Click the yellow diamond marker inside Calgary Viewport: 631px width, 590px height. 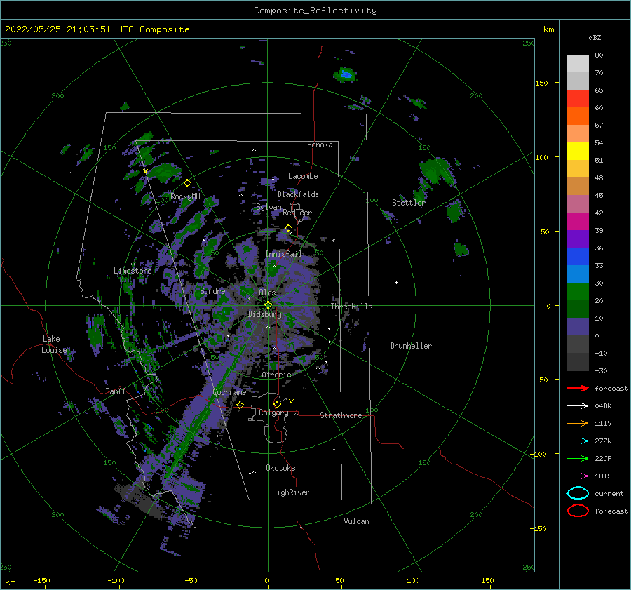point(277,404)
